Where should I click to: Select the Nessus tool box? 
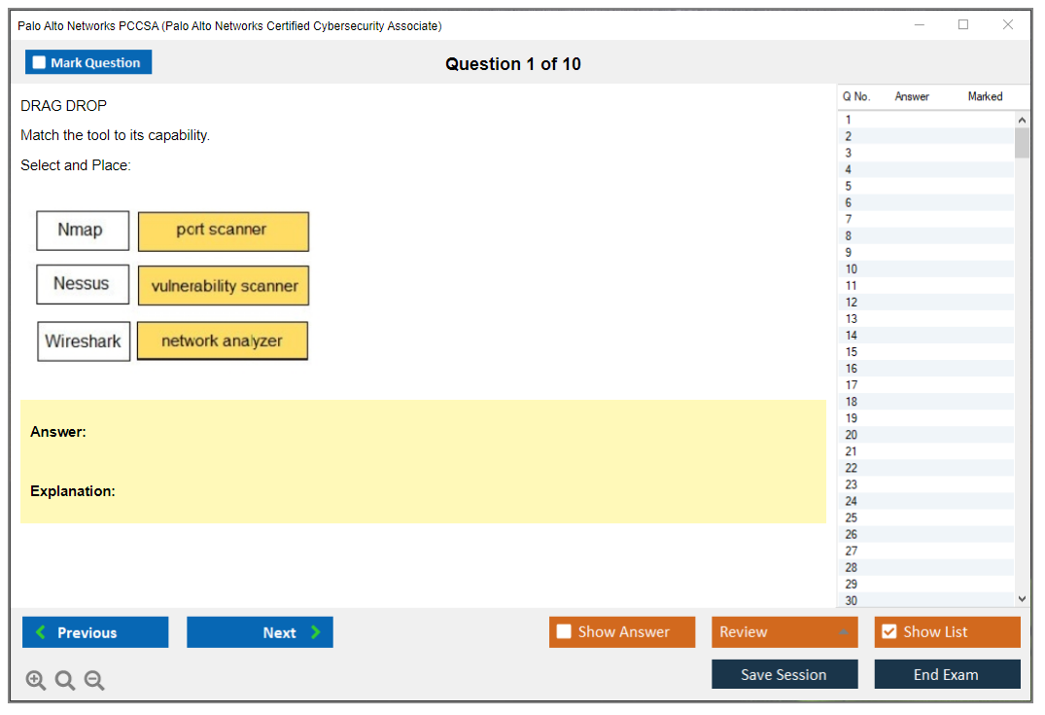pyautogui.click(x=83, y=284)
